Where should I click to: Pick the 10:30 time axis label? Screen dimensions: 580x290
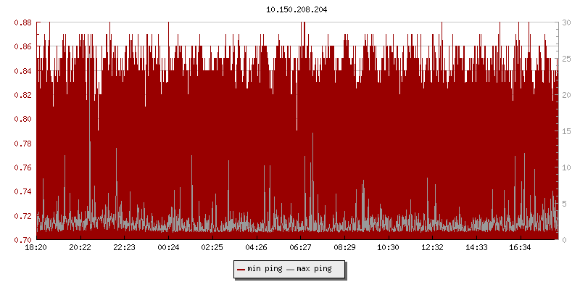pos(388,248)
